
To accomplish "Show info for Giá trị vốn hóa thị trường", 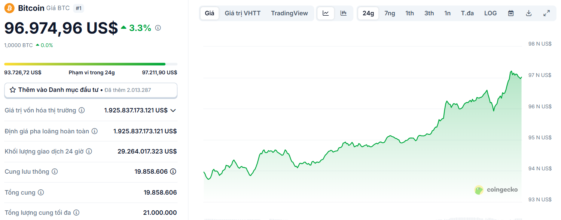I will coord(81,110).
